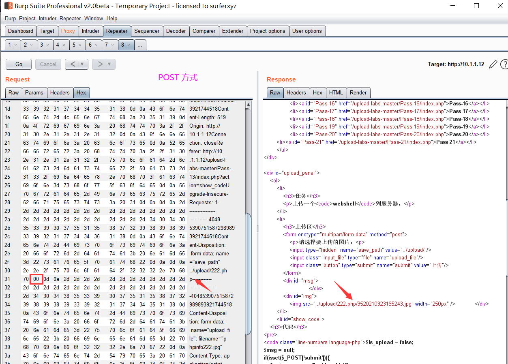The height and width of the screenshot is (364, 508).
Task: Expand the back history dropdown arrow
Action: (x=82, y=64)
